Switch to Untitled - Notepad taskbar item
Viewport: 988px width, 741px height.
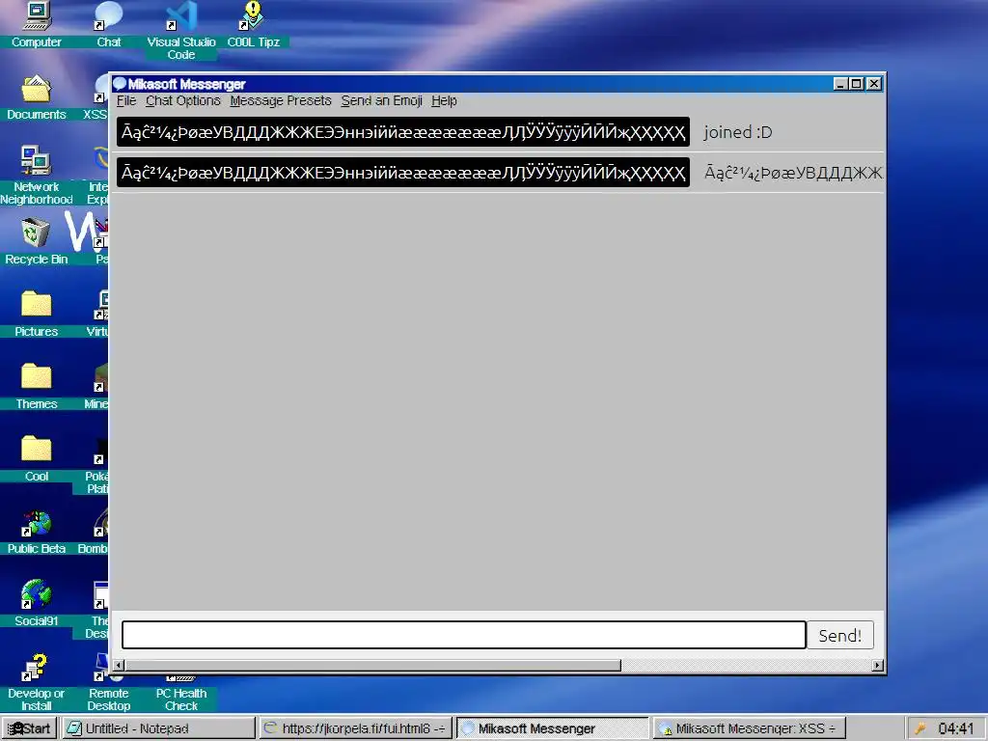(159, 728)
